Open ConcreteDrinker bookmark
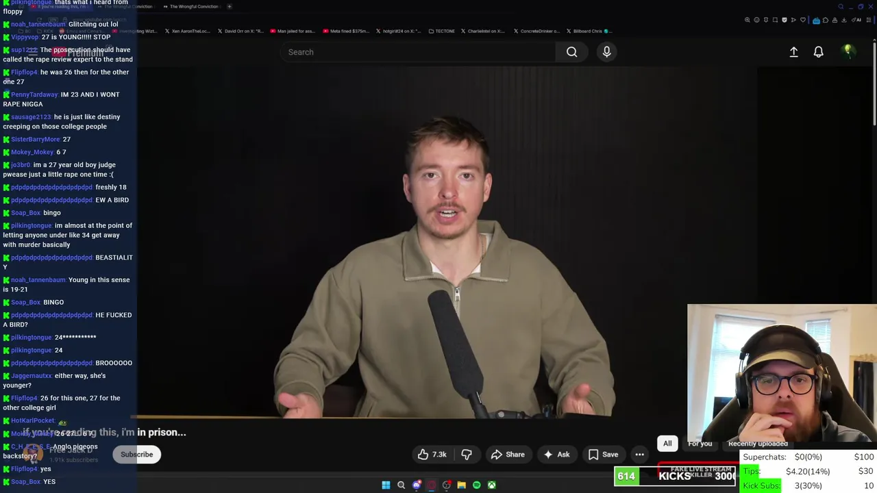This screenshot has width=877, height=493. (535, 31)
